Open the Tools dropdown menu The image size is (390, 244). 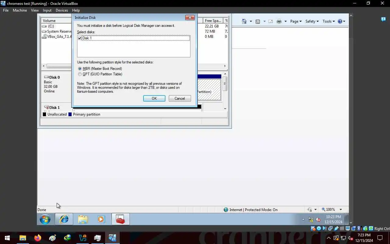[329, 21]
